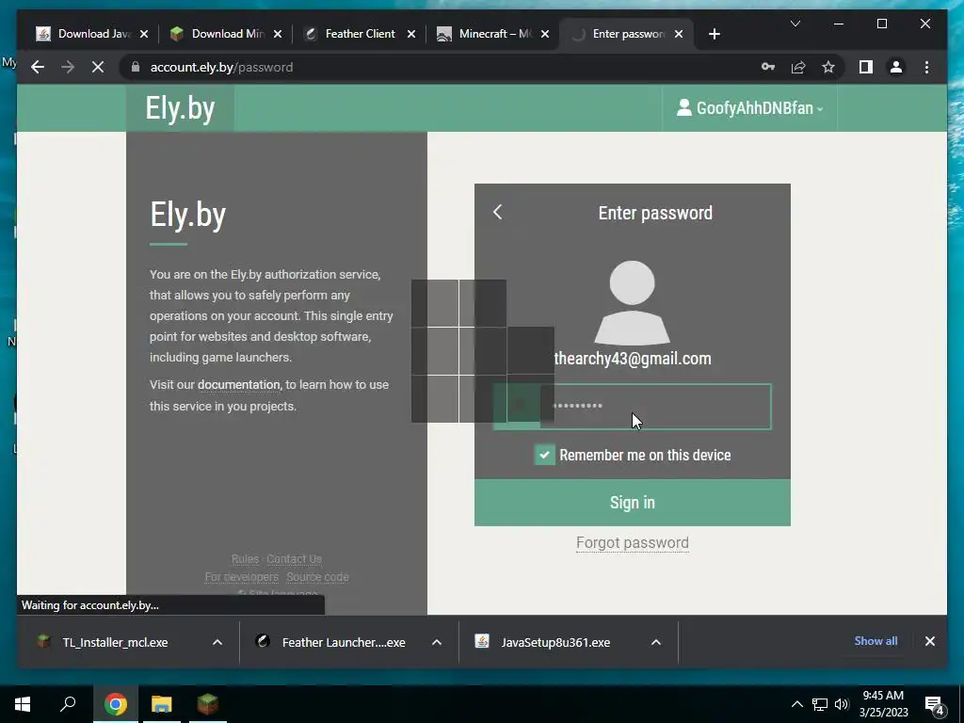Open a new browser tab

click(x=714, y=34)
